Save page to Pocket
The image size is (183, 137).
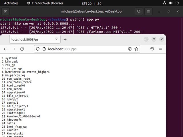152,49
